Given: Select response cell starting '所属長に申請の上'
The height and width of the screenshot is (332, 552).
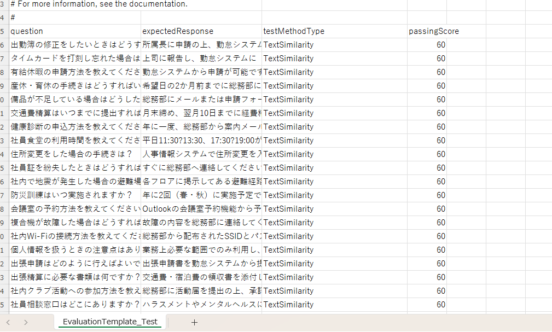Looking at the screenshot, I should 201,45.
